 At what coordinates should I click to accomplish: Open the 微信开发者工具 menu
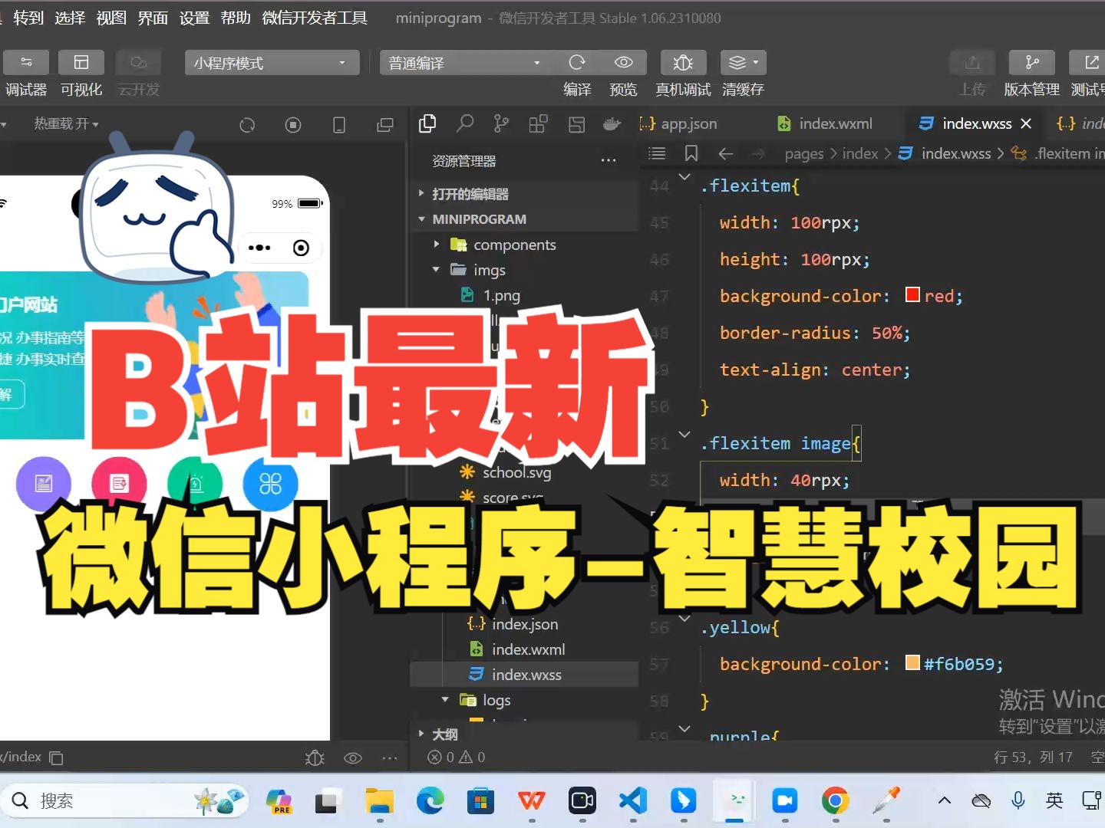click(x=315, y=18)
